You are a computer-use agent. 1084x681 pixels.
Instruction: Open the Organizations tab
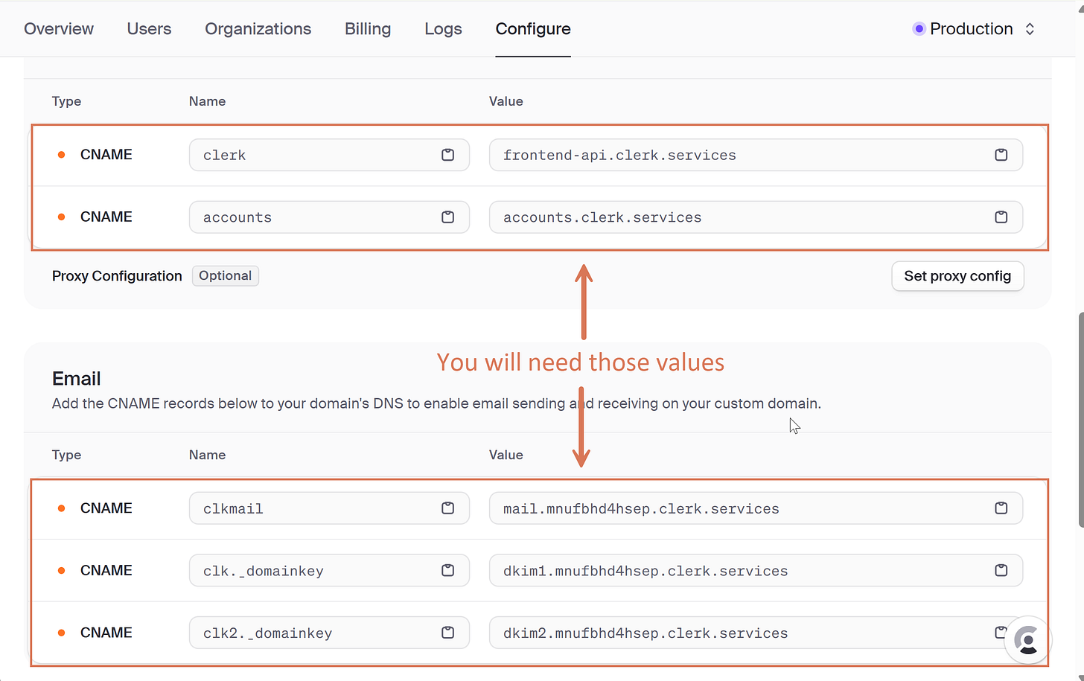[x=258, y=29]
